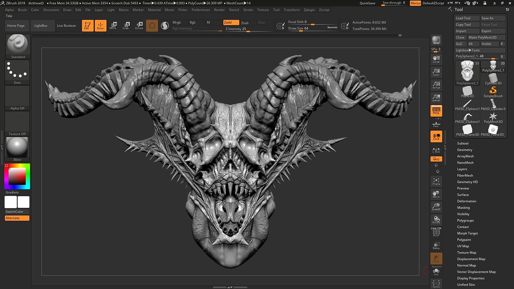Adjust the Draw Size slider
Screen dimensions: 514x289
pos(313,28)
